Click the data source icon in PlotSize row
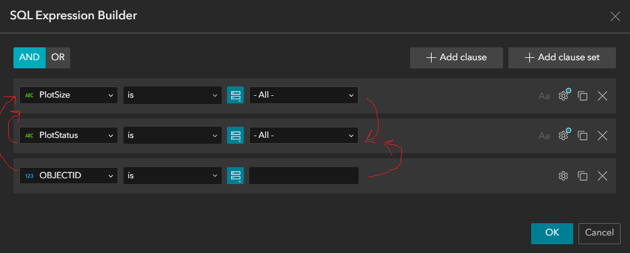630x253 pixels. coord(235,95)
